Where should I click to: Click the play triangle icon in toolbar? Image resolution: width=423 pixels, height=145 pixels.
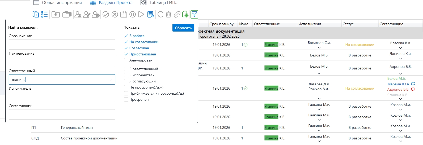pyautogui.click(x=141, y=14)
